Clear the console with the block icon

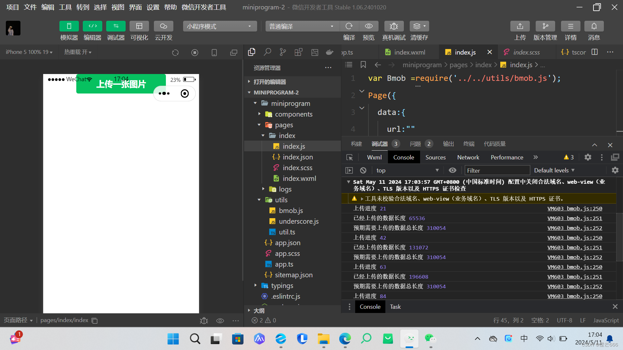coord(363,170)
